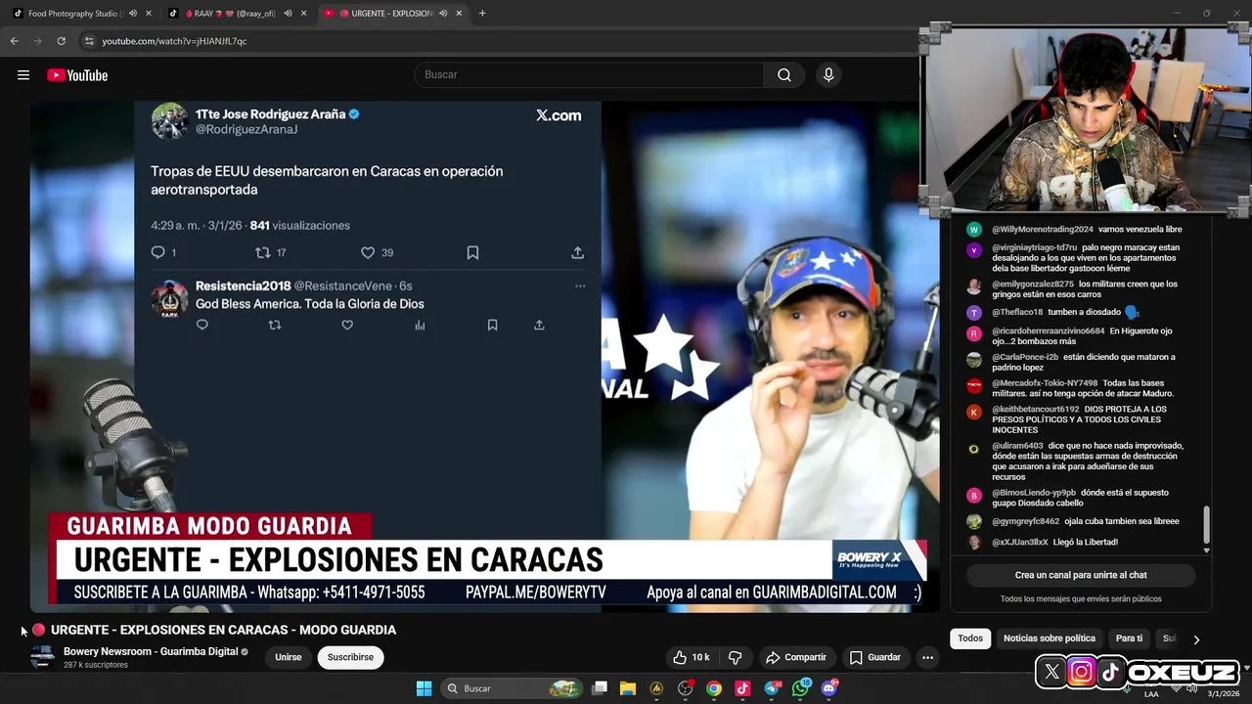Click @gymgreyfc8462 chat message

point(1086,521)
